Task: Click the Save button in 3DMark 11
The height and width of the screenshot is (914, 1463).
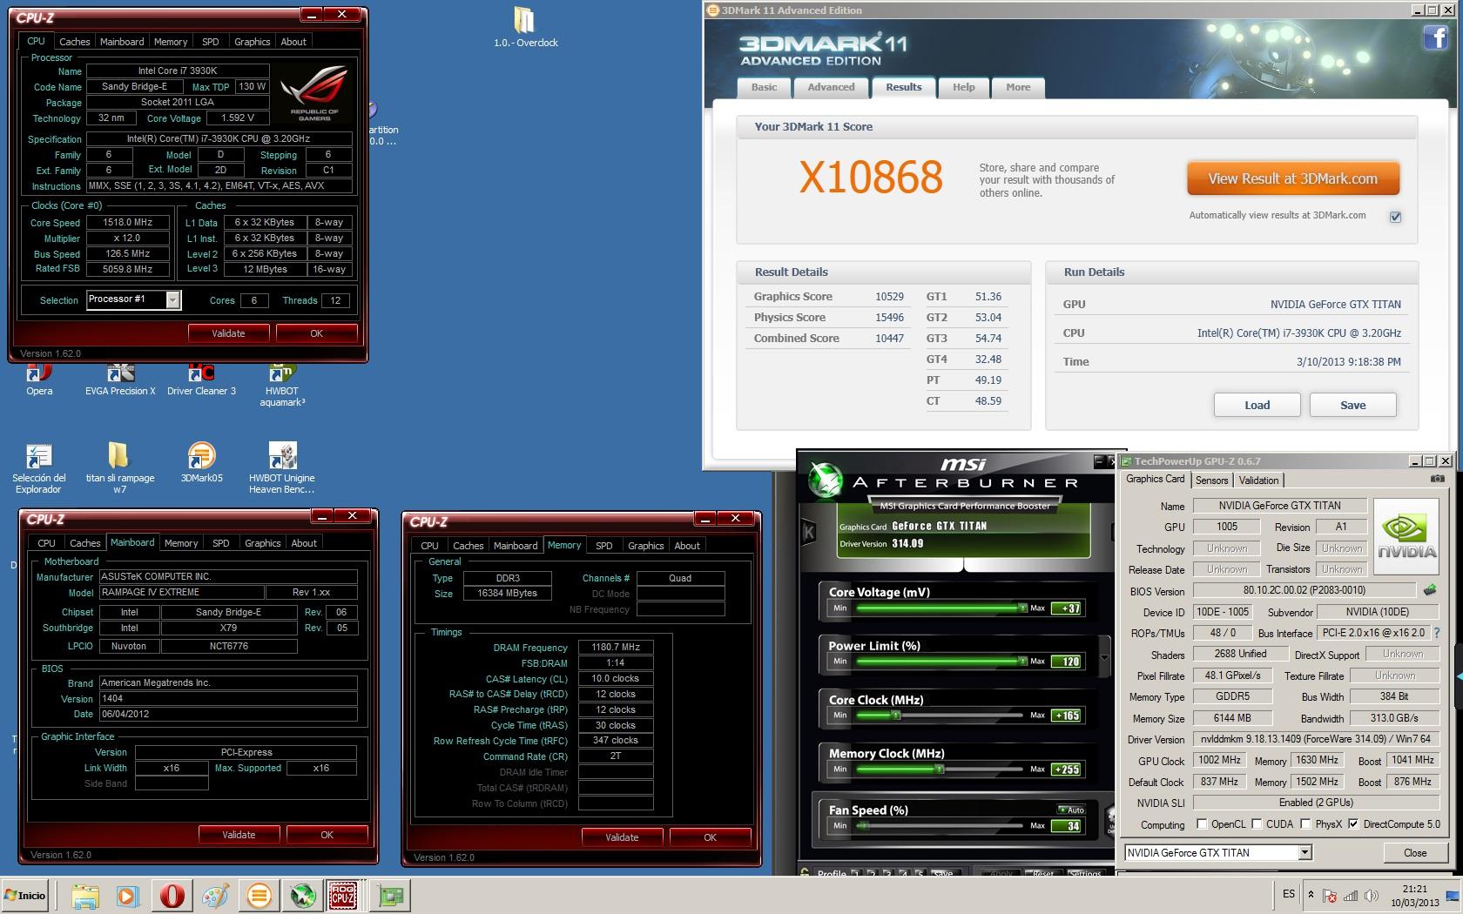Action: coord(1352,405)
